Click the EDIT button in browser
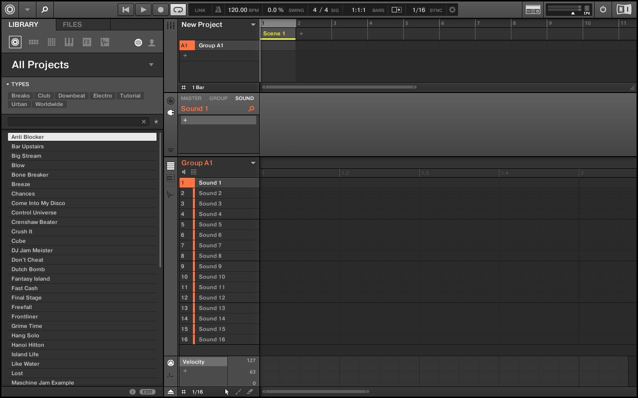Screen dimensions: 638x398 click(148, 392)
